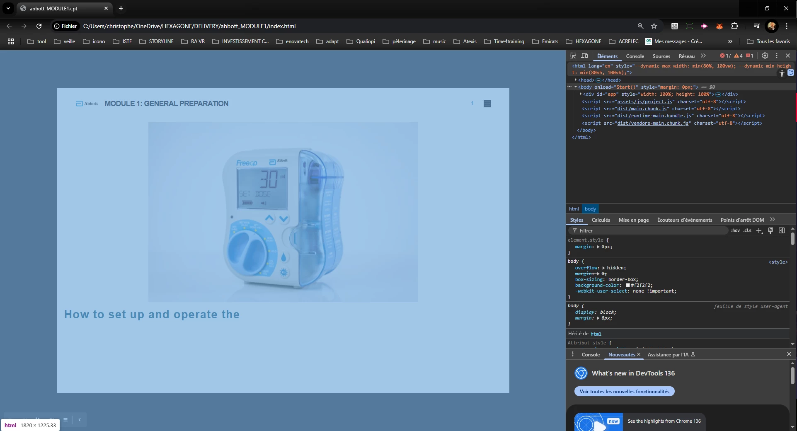This screenshot has height=431, width=797.
Task: Open the Chrome profile avatar
Action: (x=772, y=26)
